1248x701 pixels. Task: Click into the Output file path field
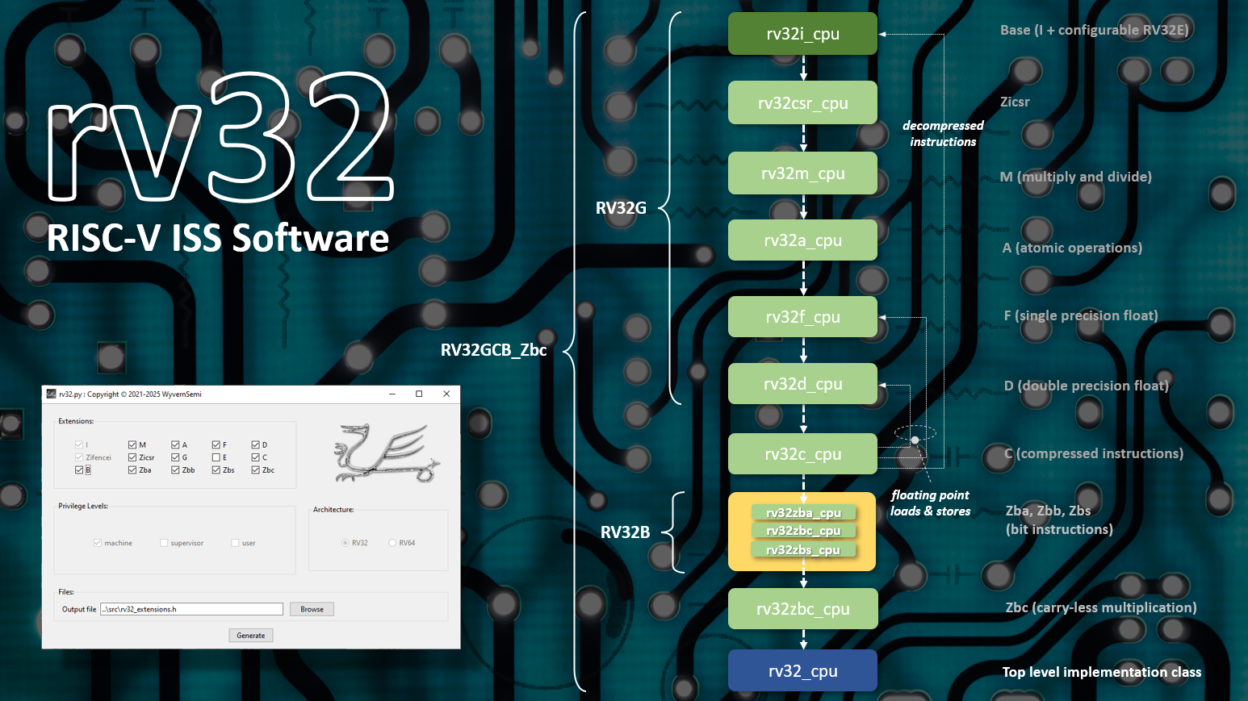click(x=191, y=609)
